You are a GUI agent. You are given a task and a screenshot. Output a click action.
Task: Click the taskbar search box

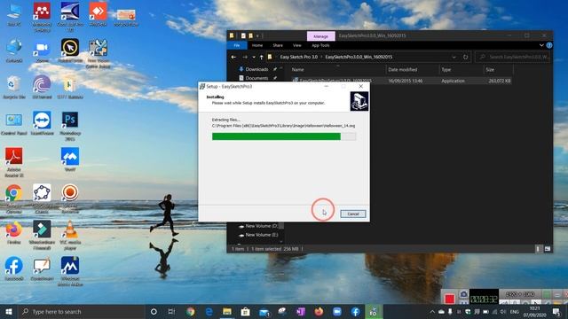(81, 311)
